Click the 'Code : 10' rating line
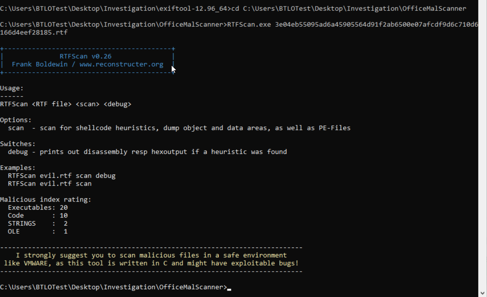Image resolution: width=487 pixels, height=297 pixels. pos(38,216)
